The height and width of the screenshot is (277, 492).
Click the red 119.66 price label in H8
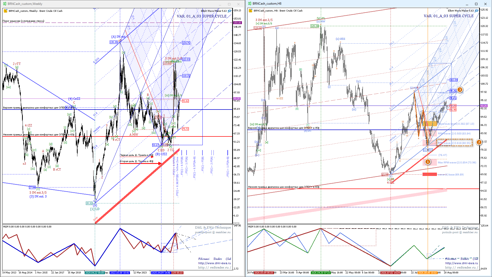point(258,28)
